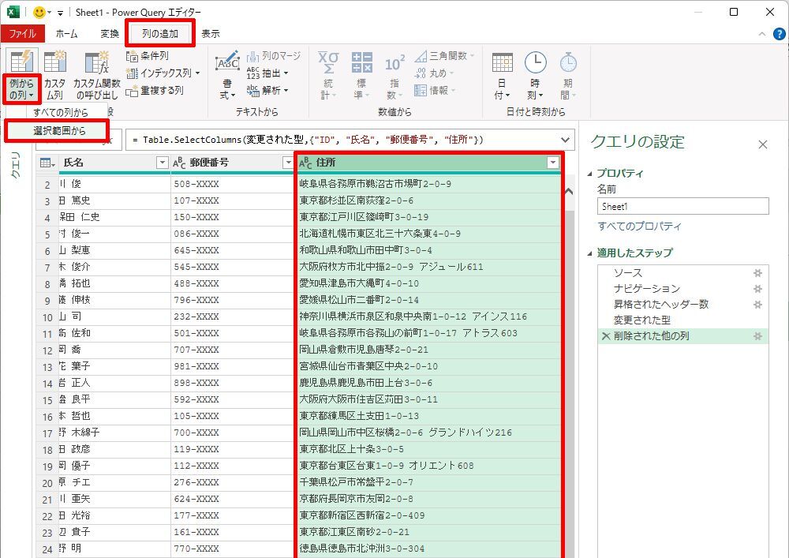
Task: Click the Conditional Column (条件列) button
Action: click(148, 56)
